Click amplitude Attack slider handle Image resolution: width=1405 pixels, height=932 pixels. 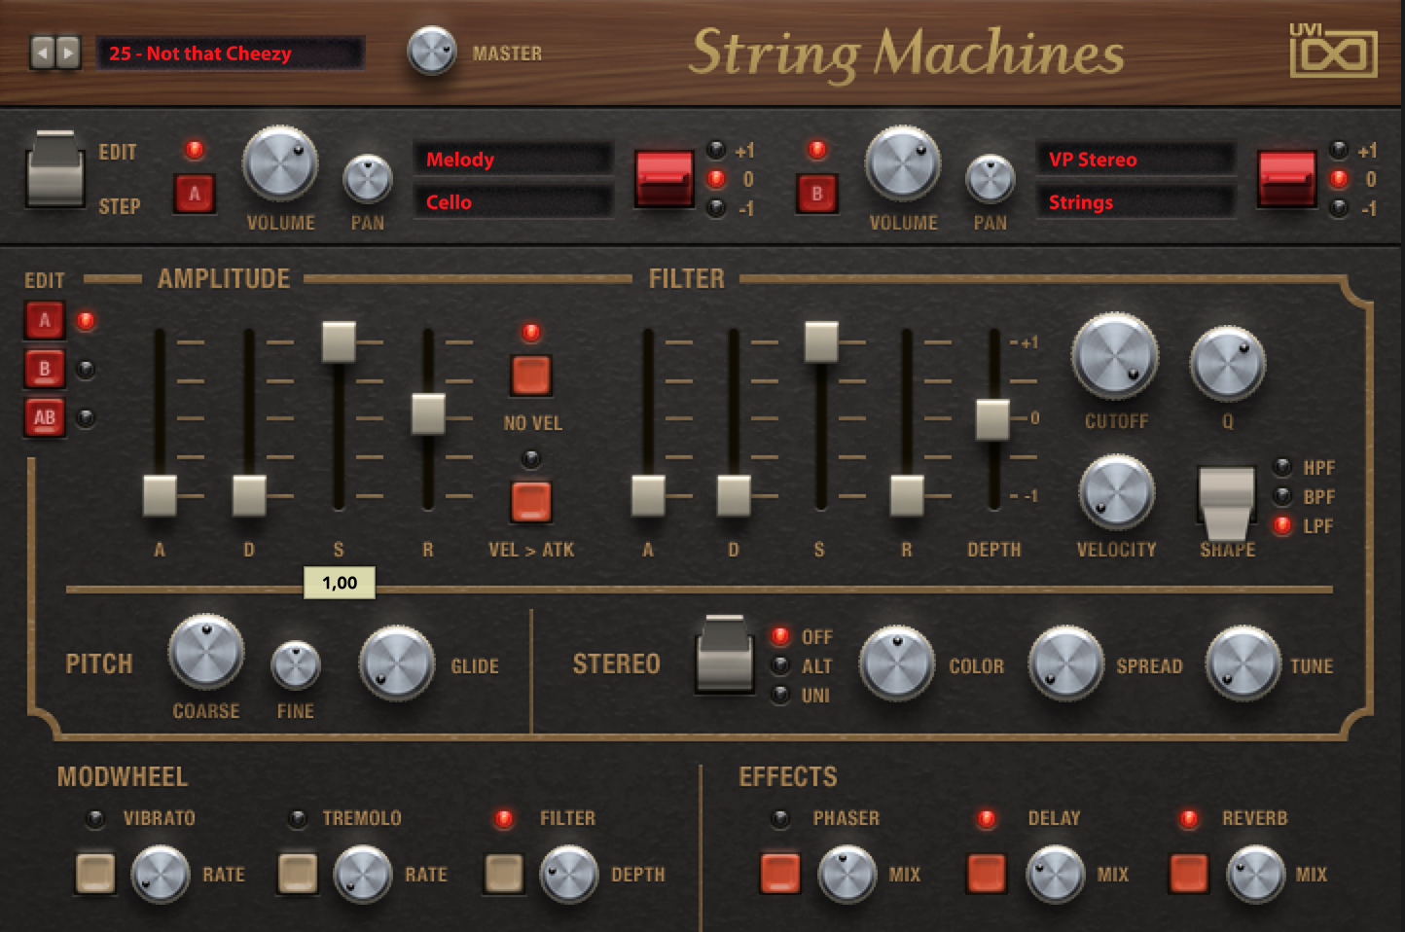pos(160,495)
